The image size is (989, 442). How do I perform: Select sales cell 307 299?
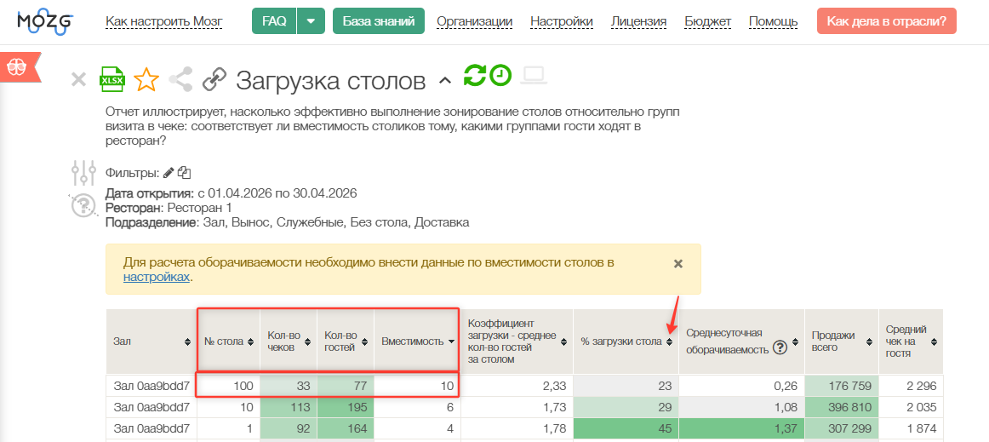[x=841, y=428]
